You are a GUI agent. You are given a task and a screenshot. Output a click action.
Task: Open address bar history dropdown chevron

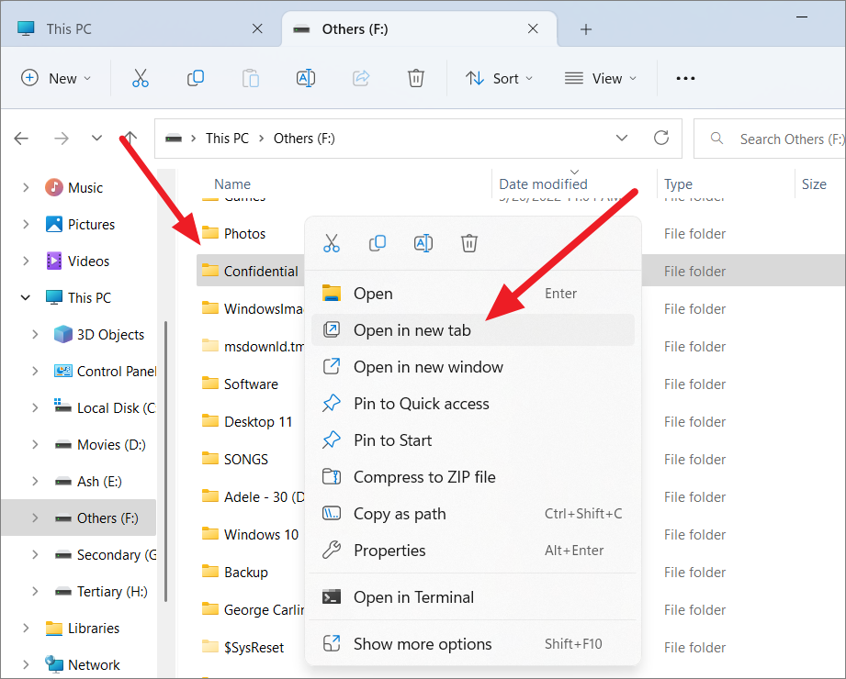(622, 138)
